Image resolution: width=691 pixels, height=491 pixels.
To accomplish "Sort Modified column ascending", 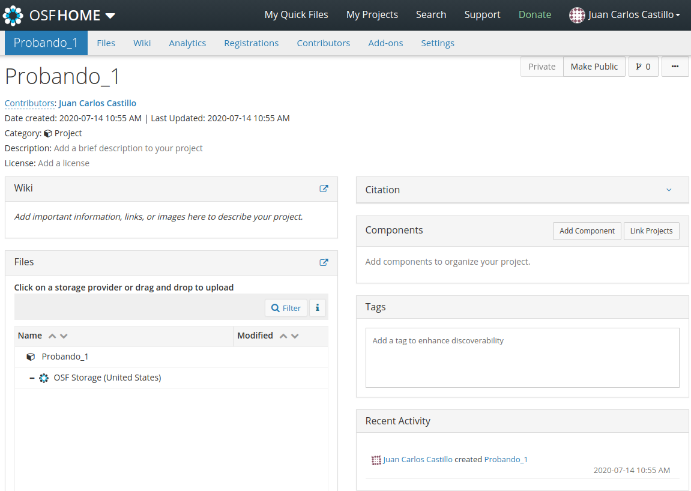I will coord(283,336).
